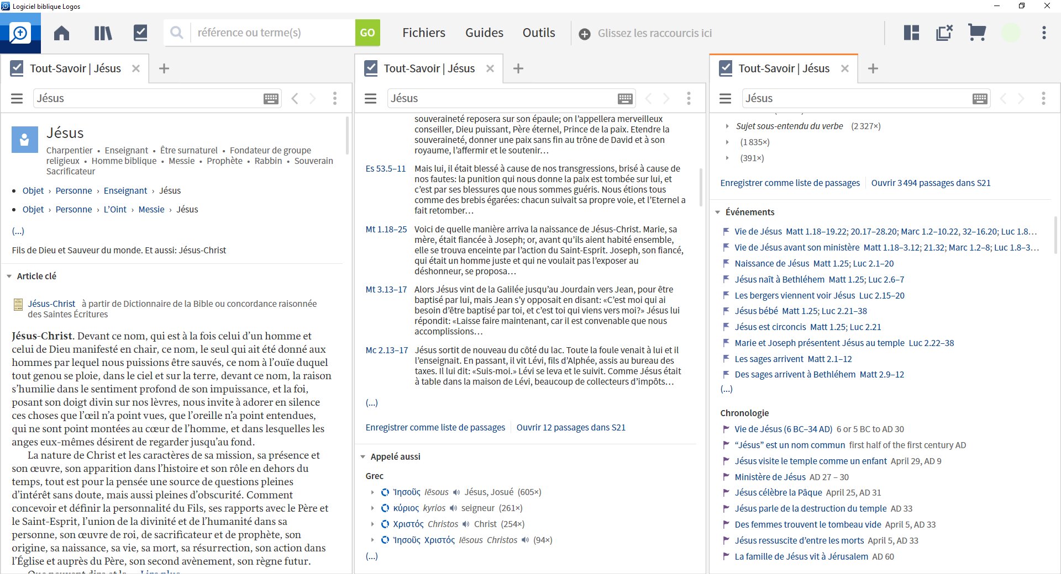1061x574 pixels.
Task: Open the Jésus-Christ dictionary article link
Action: [51, 304]
